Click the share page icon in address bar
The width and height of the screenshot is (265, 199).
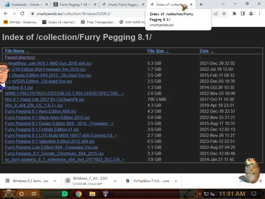point(216,13)
